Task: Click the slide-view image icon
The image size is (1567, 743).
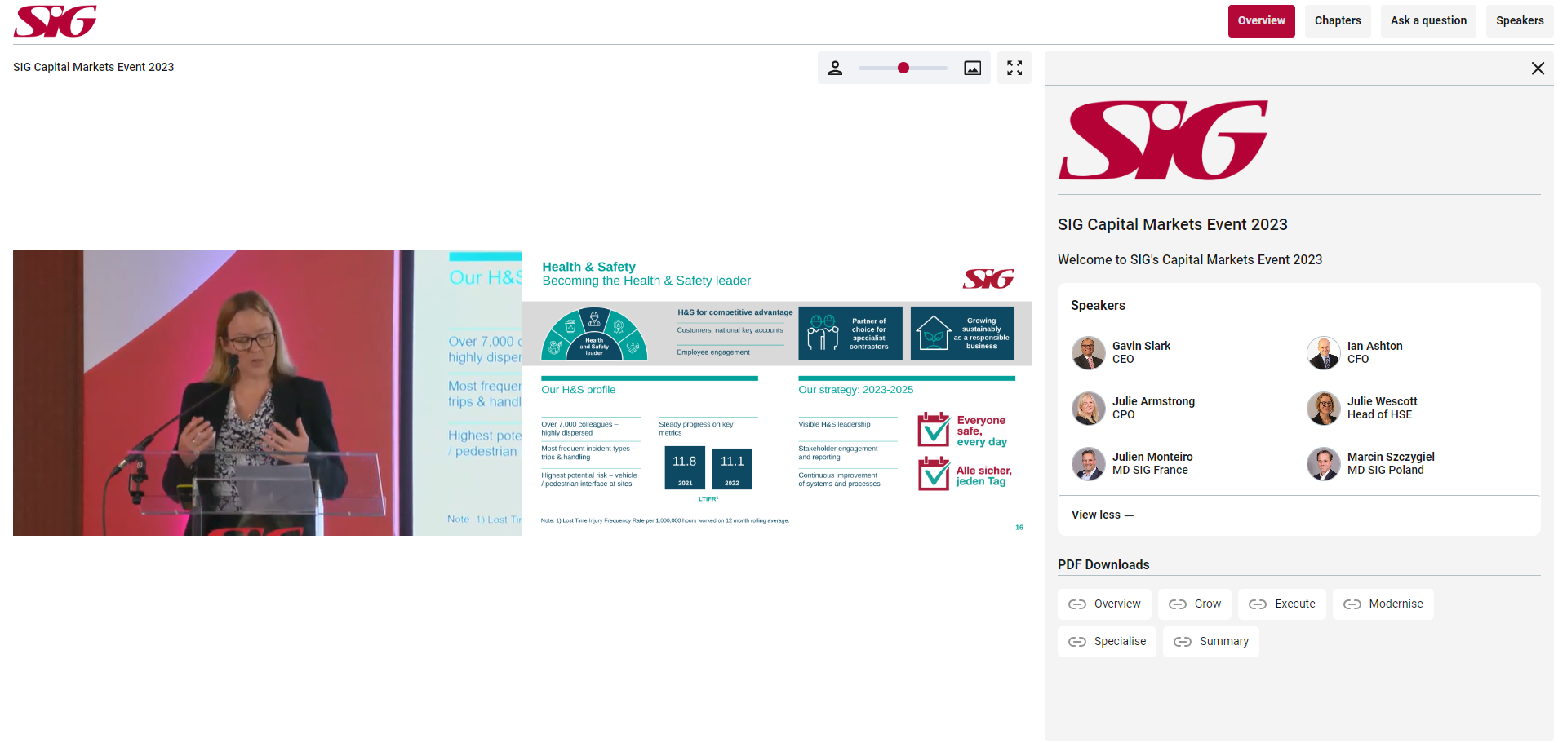Action: (973, 69)
